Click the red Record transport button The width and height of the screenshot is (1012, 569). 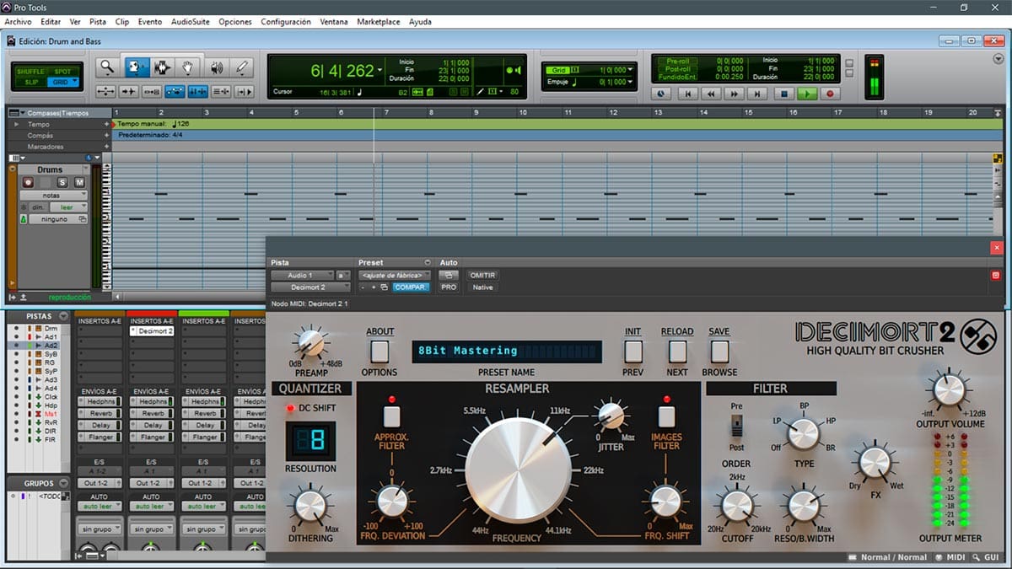point(830,94)
